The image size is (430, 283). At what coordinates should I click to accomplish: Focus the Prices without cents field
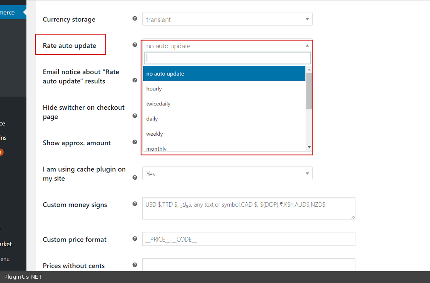click(249, 265)
